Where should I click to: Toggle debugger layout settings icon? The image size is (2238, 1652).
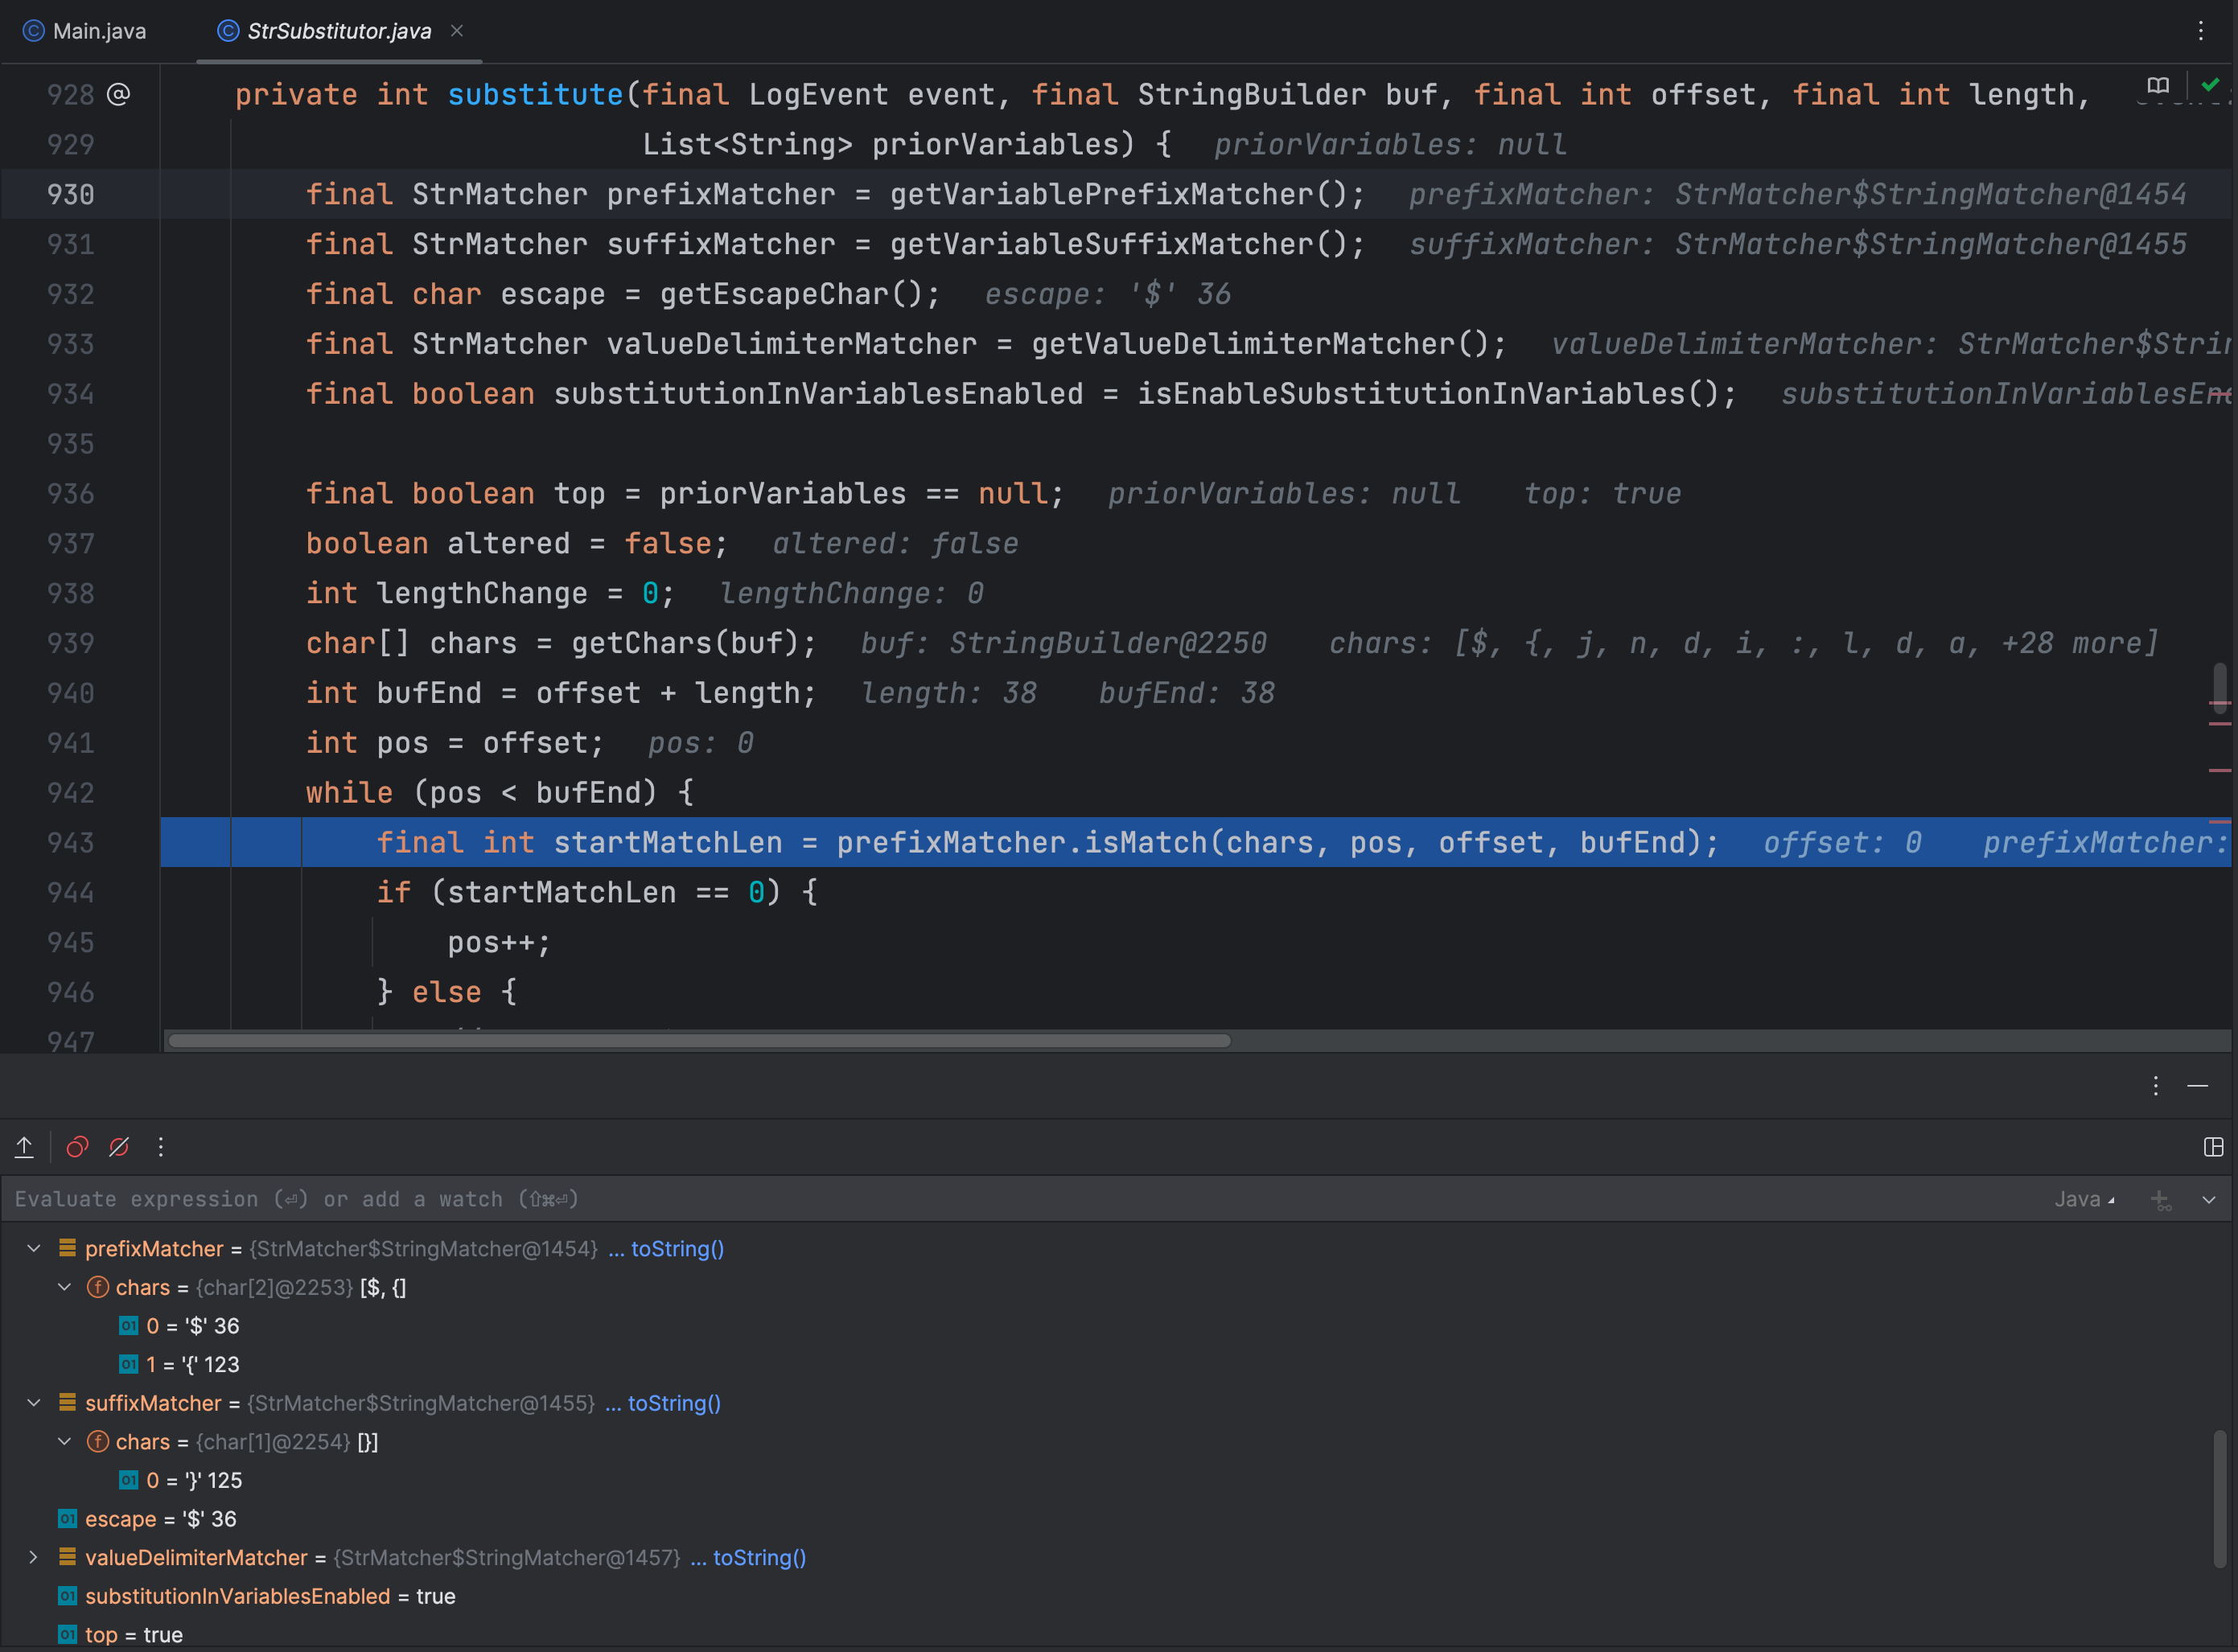2213,1147
